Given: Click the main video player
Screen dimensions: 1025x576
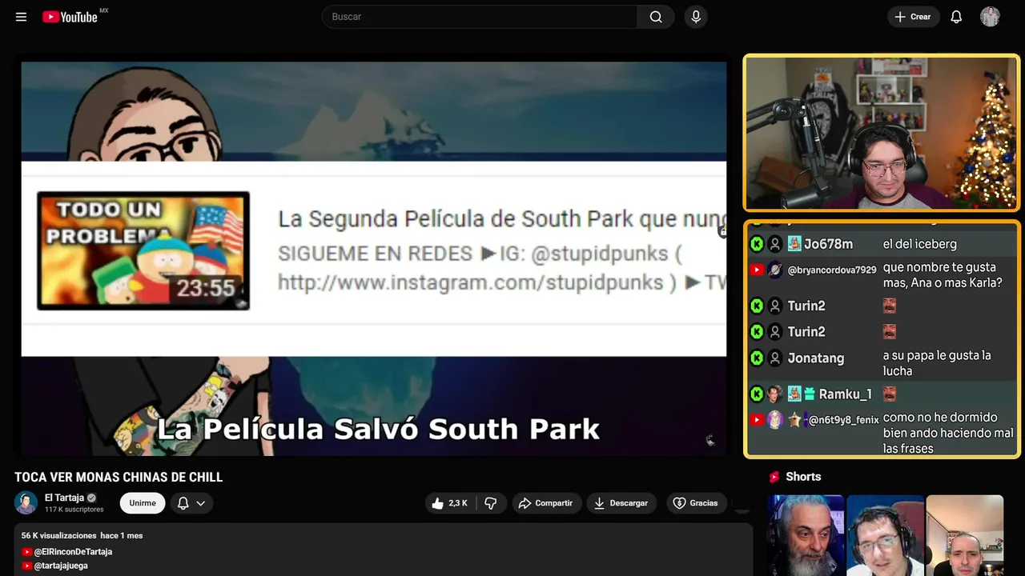Looking at the screenshot, I should (x=373, y=258).
